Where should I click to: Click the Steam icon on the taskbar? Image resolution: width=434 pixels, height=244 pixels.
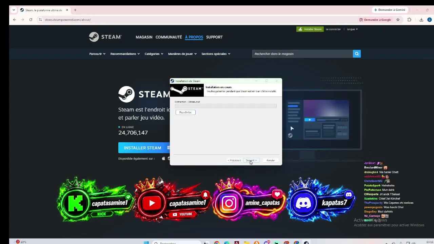click(306, 243)
